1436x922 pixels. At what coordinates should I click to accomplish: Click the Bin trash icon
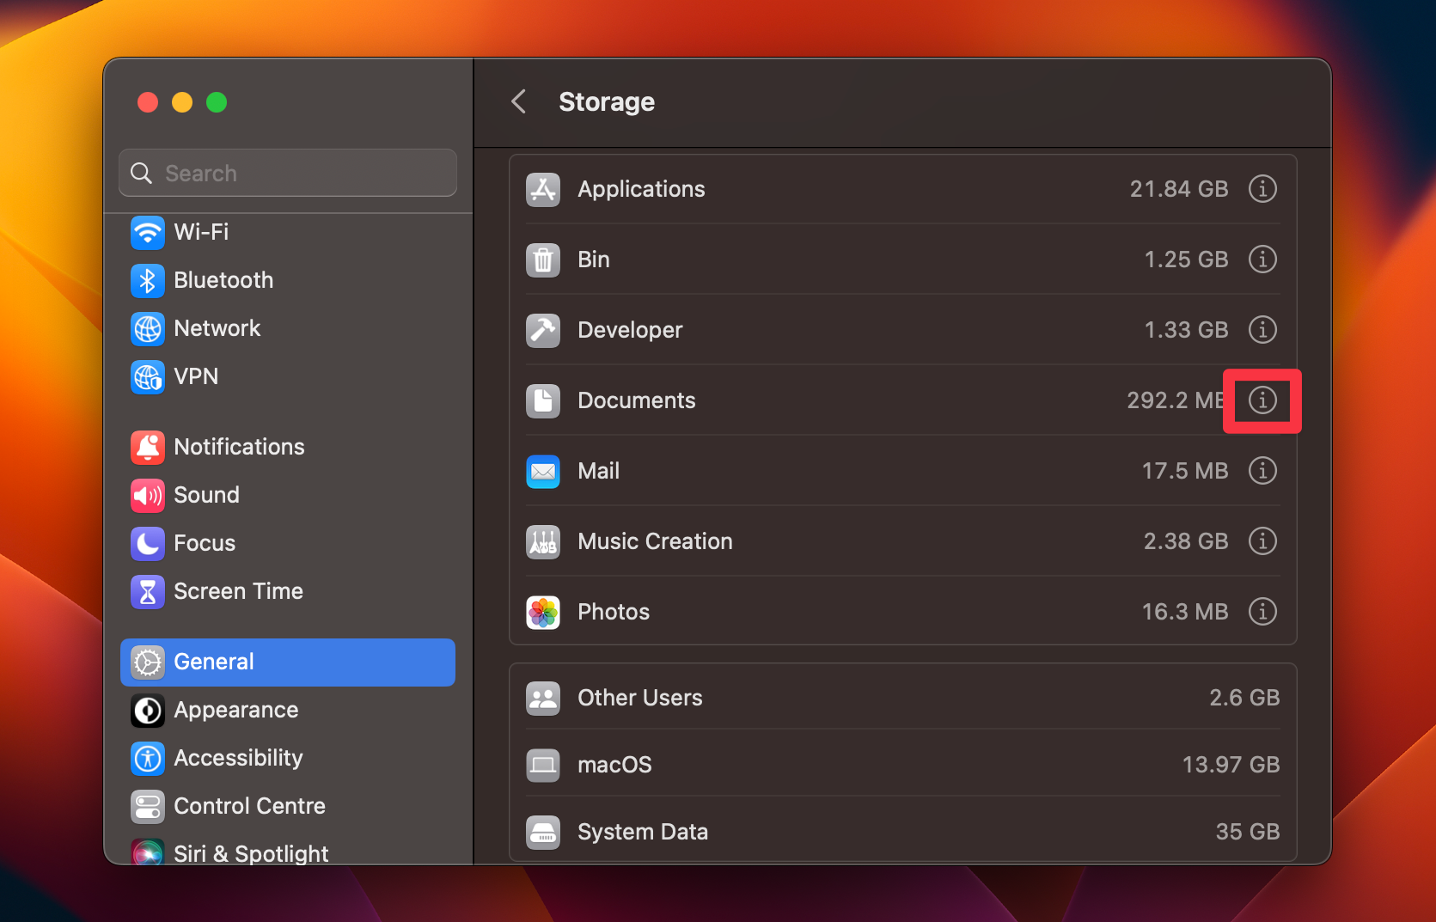coord(542,260)
